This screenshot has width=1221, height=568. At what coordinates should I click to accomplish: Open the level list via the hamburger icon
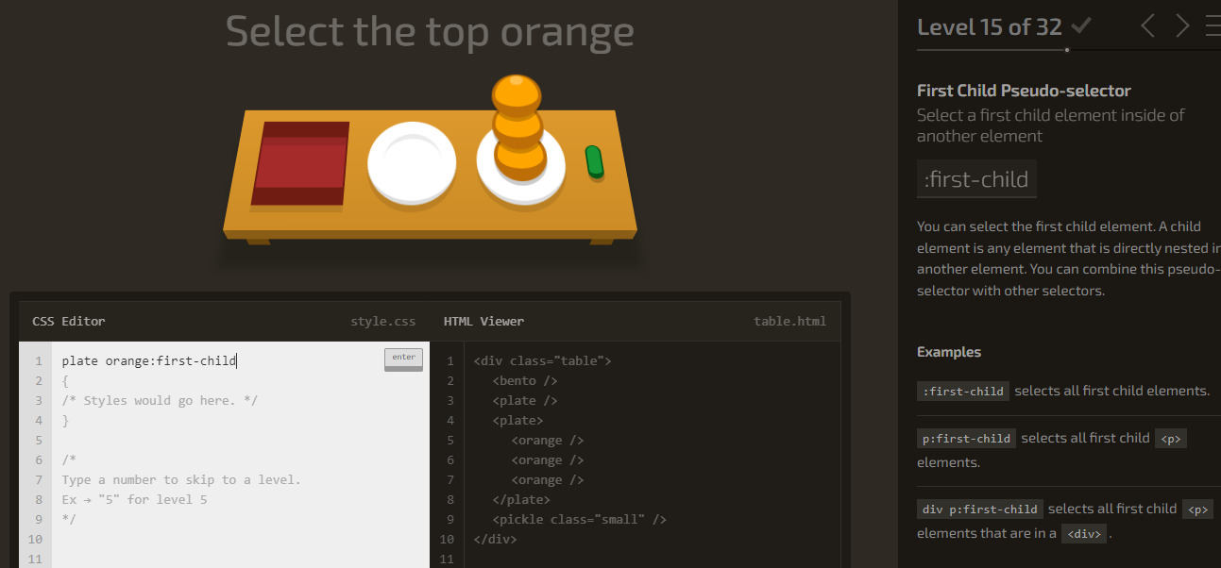point(1213,25)
